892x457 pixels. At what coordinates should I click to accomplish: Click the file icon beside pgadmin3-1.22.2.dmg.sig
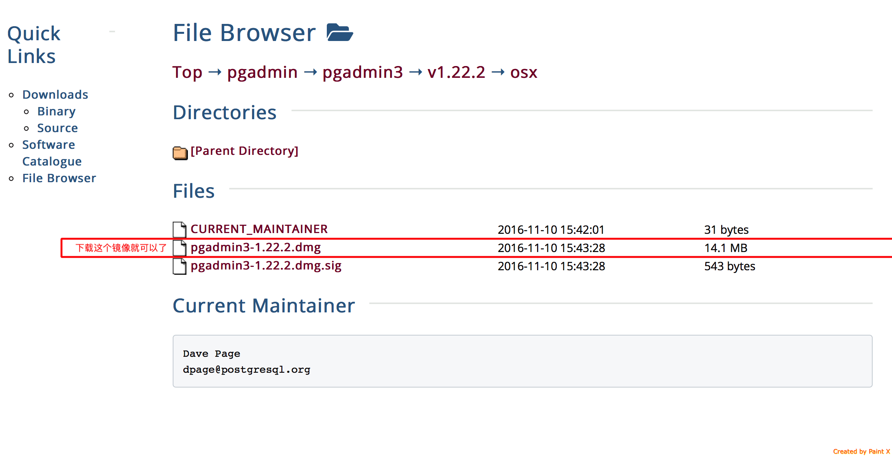180,266
